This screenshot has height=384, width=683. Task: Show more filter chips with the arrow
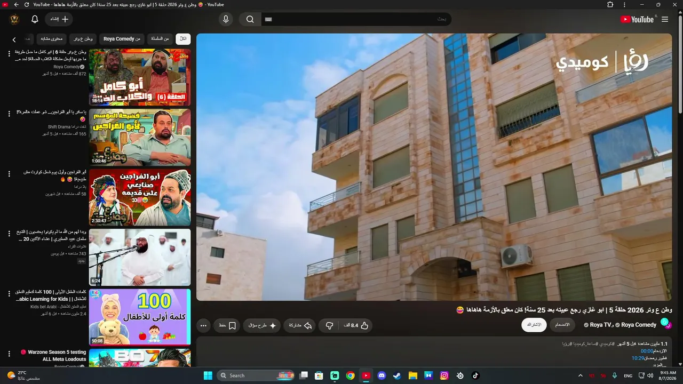14,39
